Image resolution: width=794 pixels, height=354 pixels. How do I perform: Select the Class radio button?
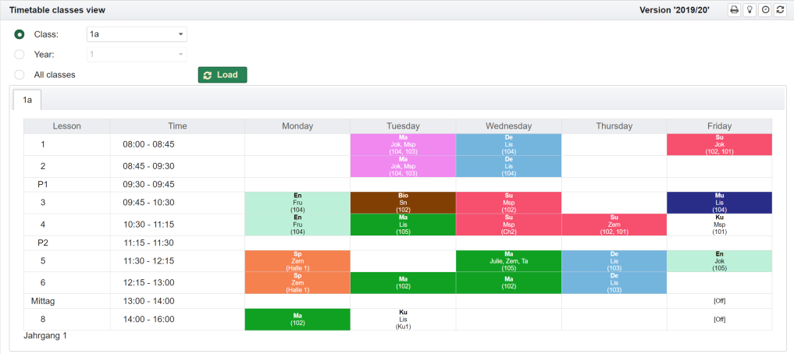coord(20,34)
